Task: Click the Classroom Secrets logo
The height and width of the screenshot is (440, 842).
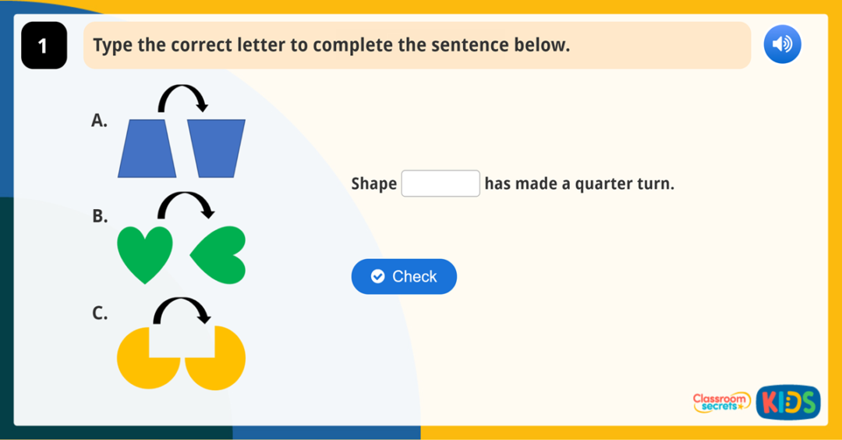Action: coord(721,403)
